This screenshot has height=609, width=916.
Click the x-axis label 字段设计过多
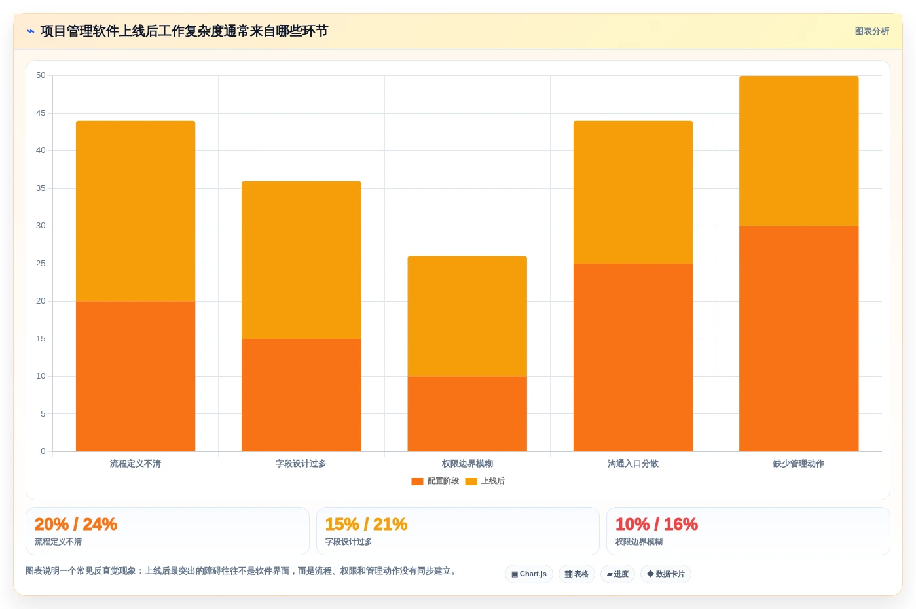[x=301, y=464]
